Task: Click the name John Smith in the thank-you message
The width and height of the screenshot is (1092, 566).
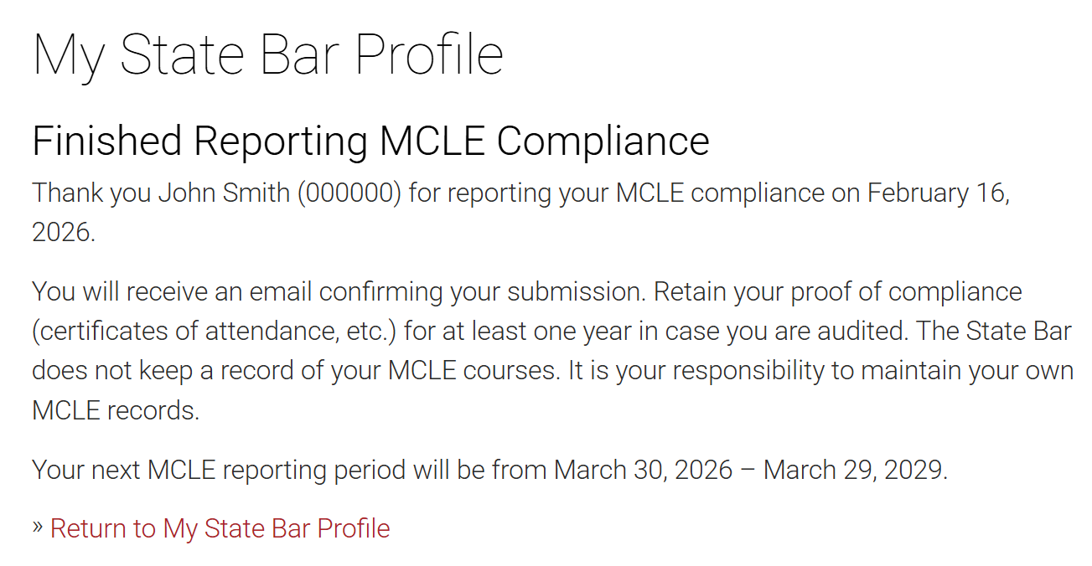Action: [223, 193]
